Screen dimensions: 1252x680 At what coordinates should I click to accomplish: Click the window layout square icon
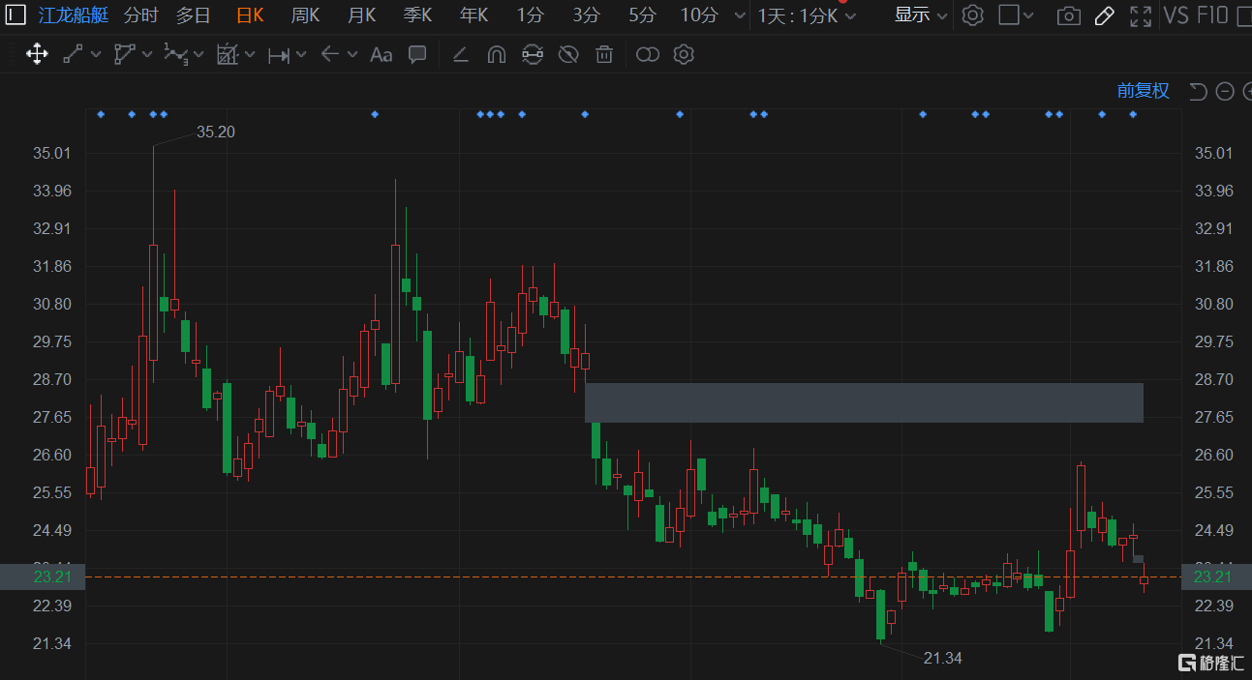1009,15
